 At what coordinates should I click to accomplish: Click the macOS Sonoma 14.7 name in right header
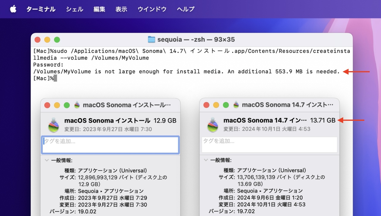pyautogui.click(x=265, y=120)
